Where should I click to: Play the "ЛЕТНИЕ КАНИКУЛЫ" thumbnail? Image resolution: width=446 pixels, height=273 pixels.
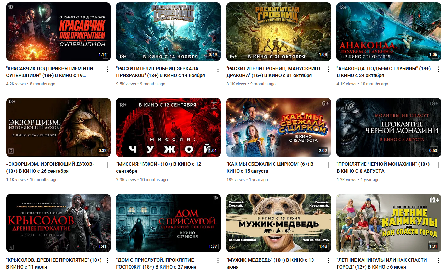[x=389, y=223]
